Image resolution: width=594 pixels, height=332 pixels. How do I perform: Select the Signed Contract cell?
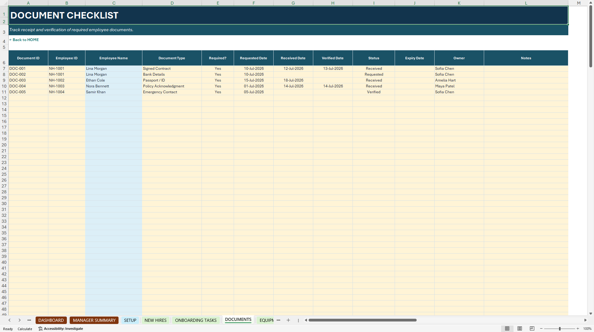[172, 69]
